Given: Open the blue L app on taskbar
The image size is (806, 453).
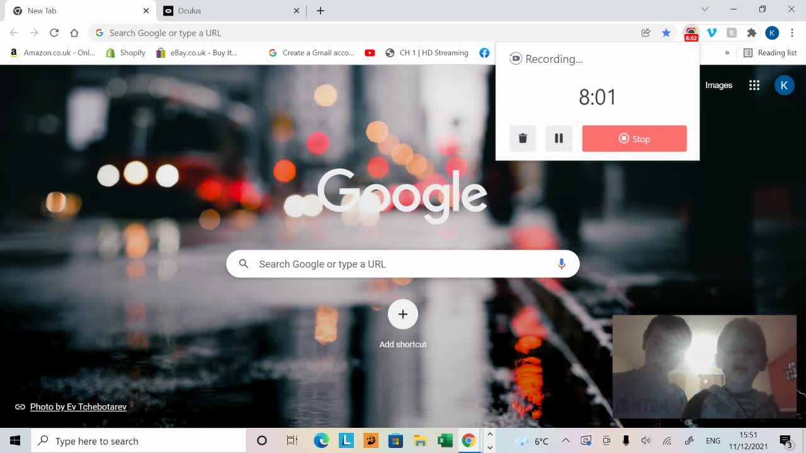Looking at the screenshot, I should (346, 441).
